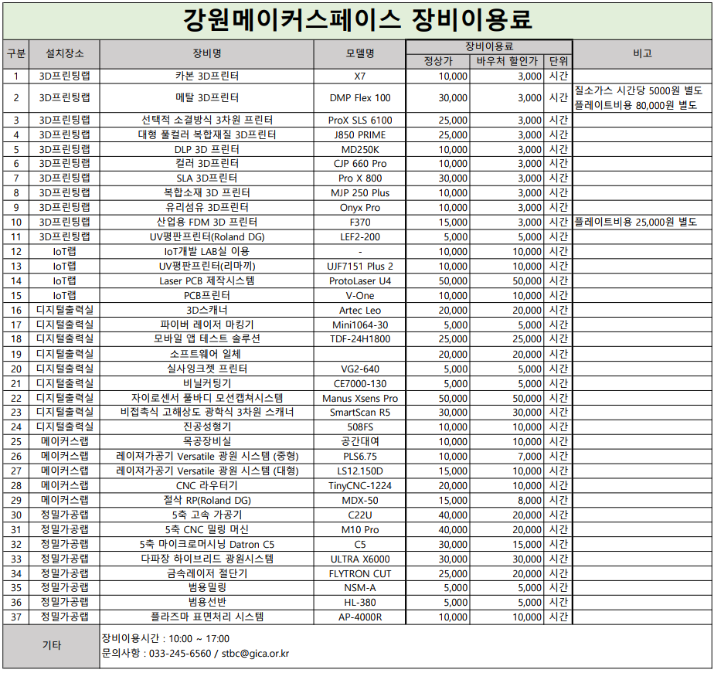The height and width of the screenshot is (673, 714).
Task: Select the '비고' column header
Action: point(642,53)
